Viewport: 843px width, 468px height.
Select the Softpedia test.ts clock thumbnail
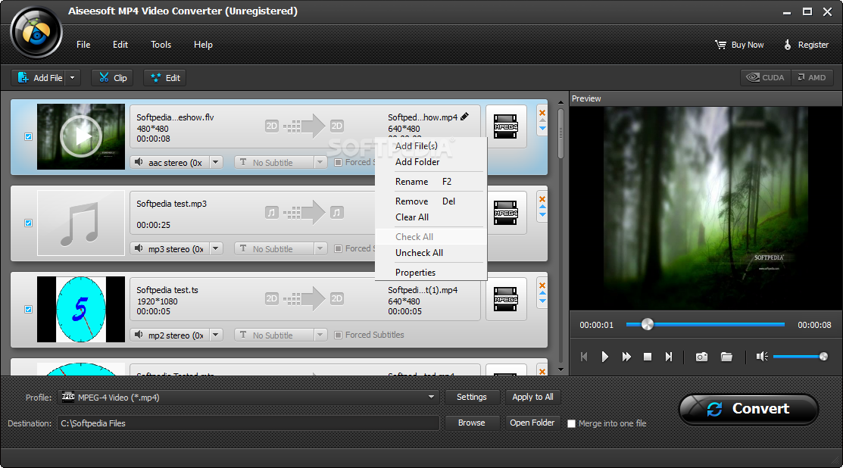pyautogui.click(x=80, y=310)
